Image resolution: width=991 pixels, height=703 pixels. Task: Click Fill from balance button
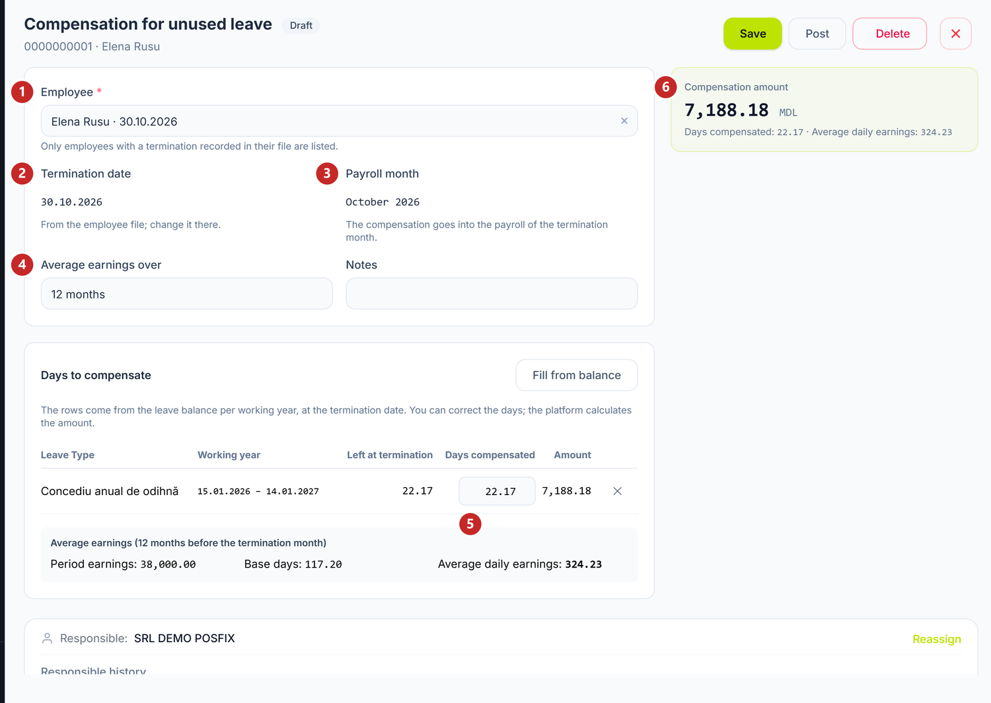click(576, 375)
